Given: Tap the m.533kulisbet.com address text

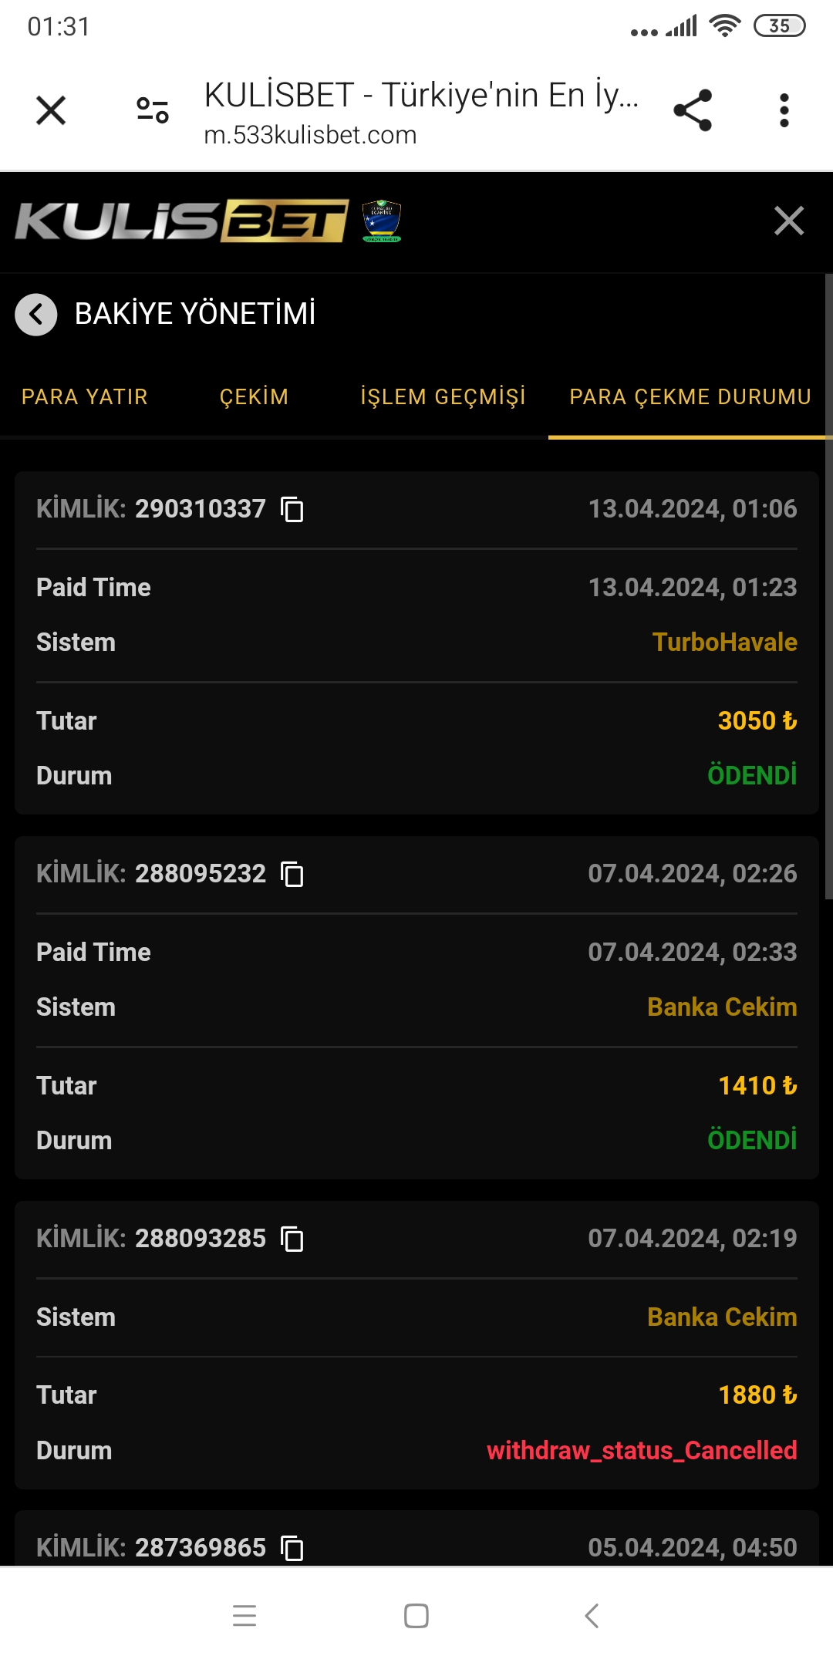Looking at the screenshot, I should tap(310, 136).
